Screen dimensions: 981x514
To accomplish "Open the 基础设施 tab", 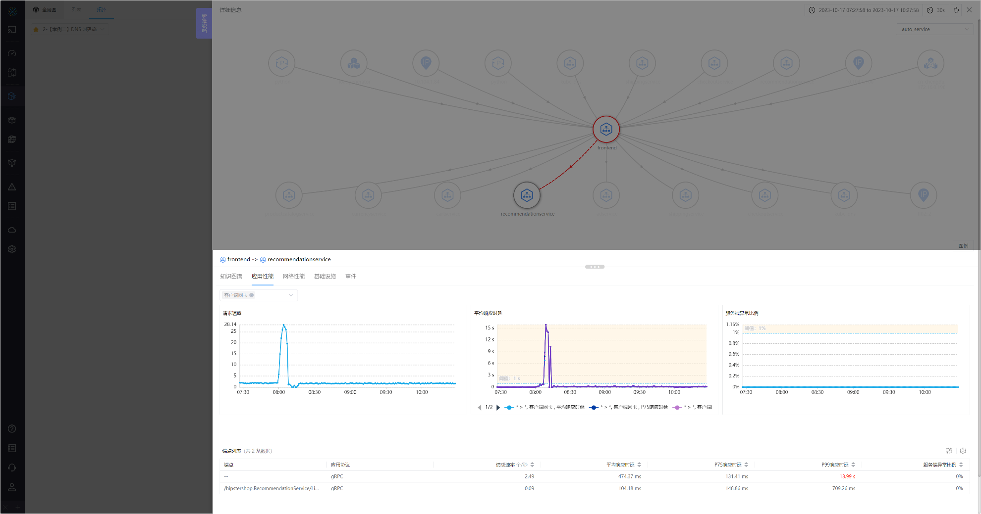I will click(x=325, y=277).
